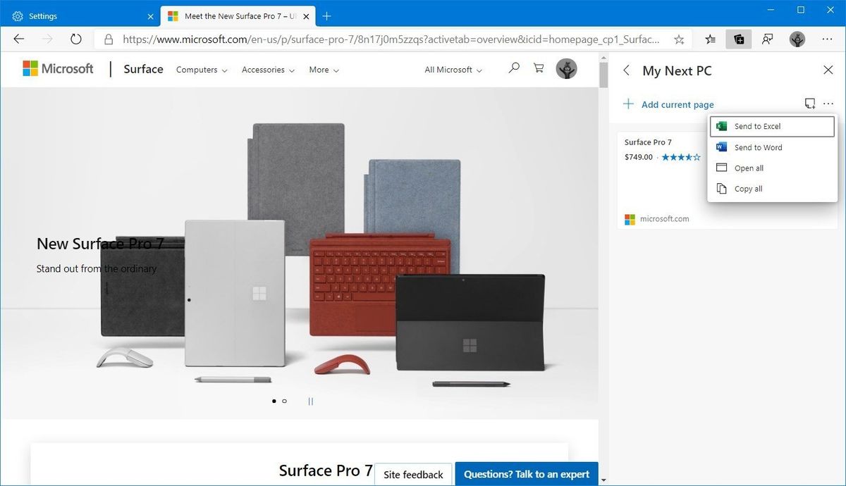Click the search icon on the Surface page
846x486 pixels.
(x=513, y=68)
